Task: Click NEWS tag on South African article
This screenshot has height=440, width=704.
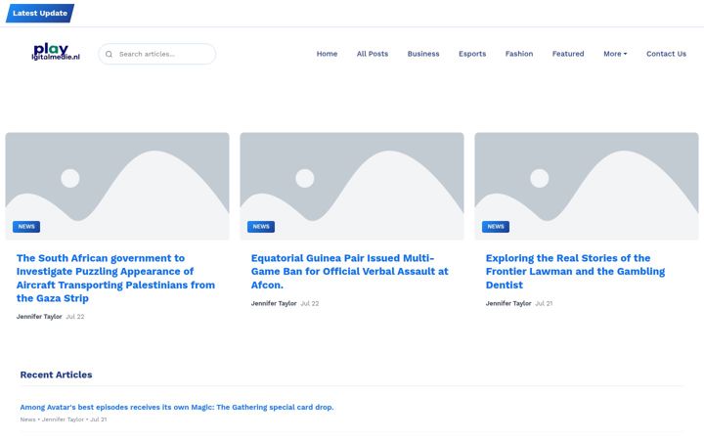Action: pos(26,227)
